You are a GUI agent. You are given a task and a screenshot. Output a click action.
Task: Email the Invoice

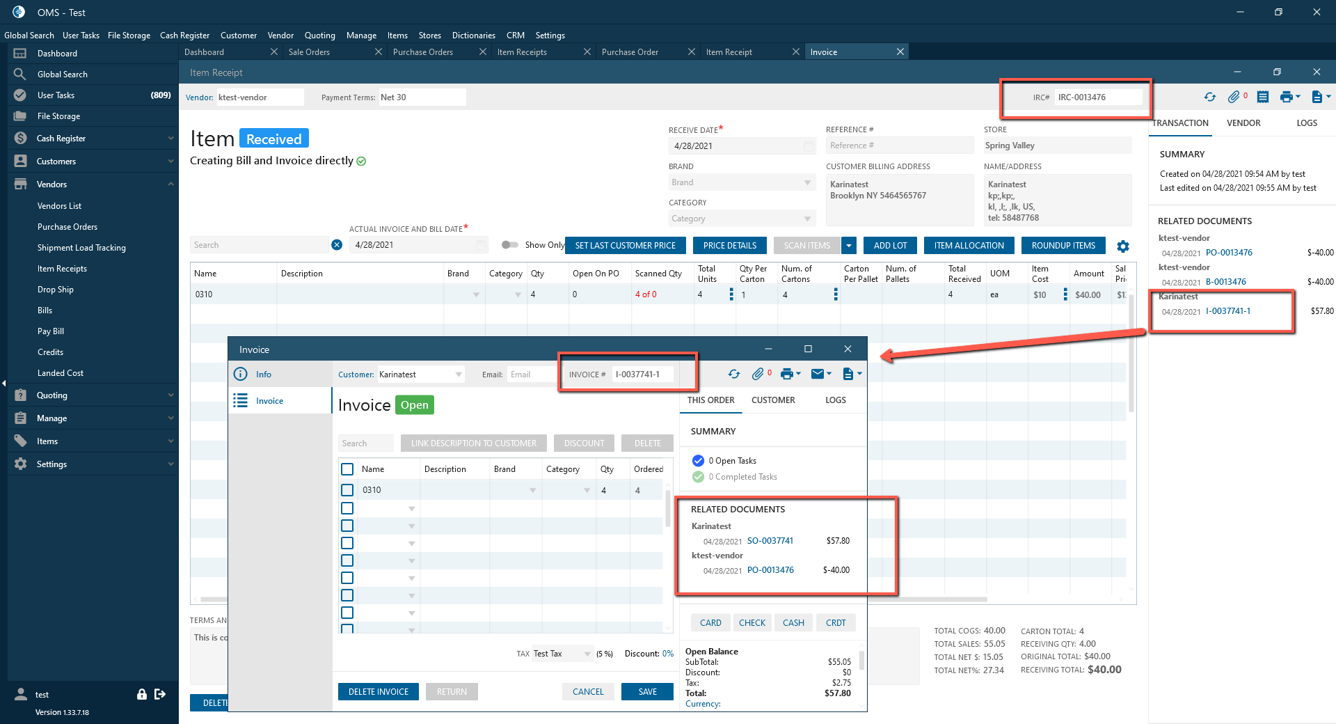[818, 375]
